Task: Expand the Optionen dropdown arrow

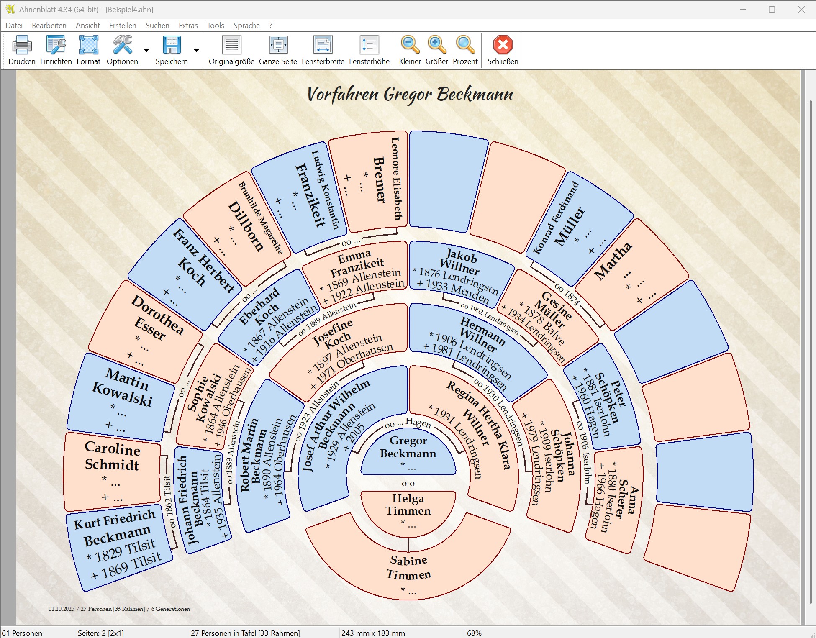Action: pos(146,51)
